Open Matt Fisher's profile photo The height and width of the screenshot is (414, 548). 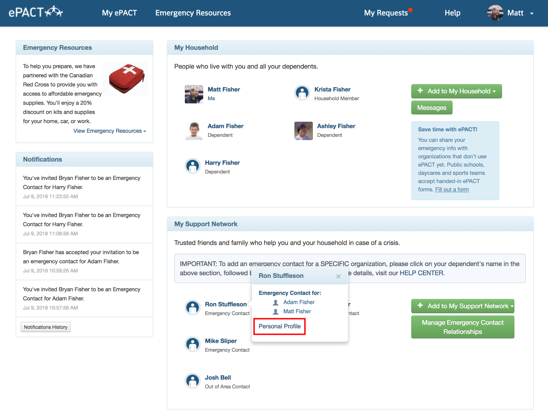tap(194, 94)
